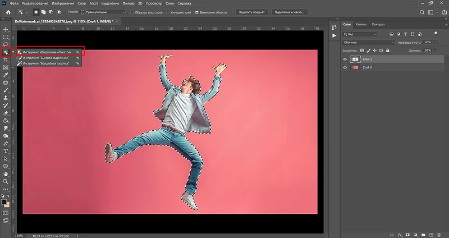The image size is (449, 238).
Task: Click the lock all padlock icon
Action: (x=387, y=51)
